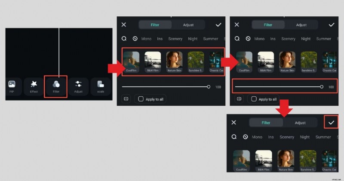Confirm with the checkmark in the top-middle screenshot

(218, 25)
